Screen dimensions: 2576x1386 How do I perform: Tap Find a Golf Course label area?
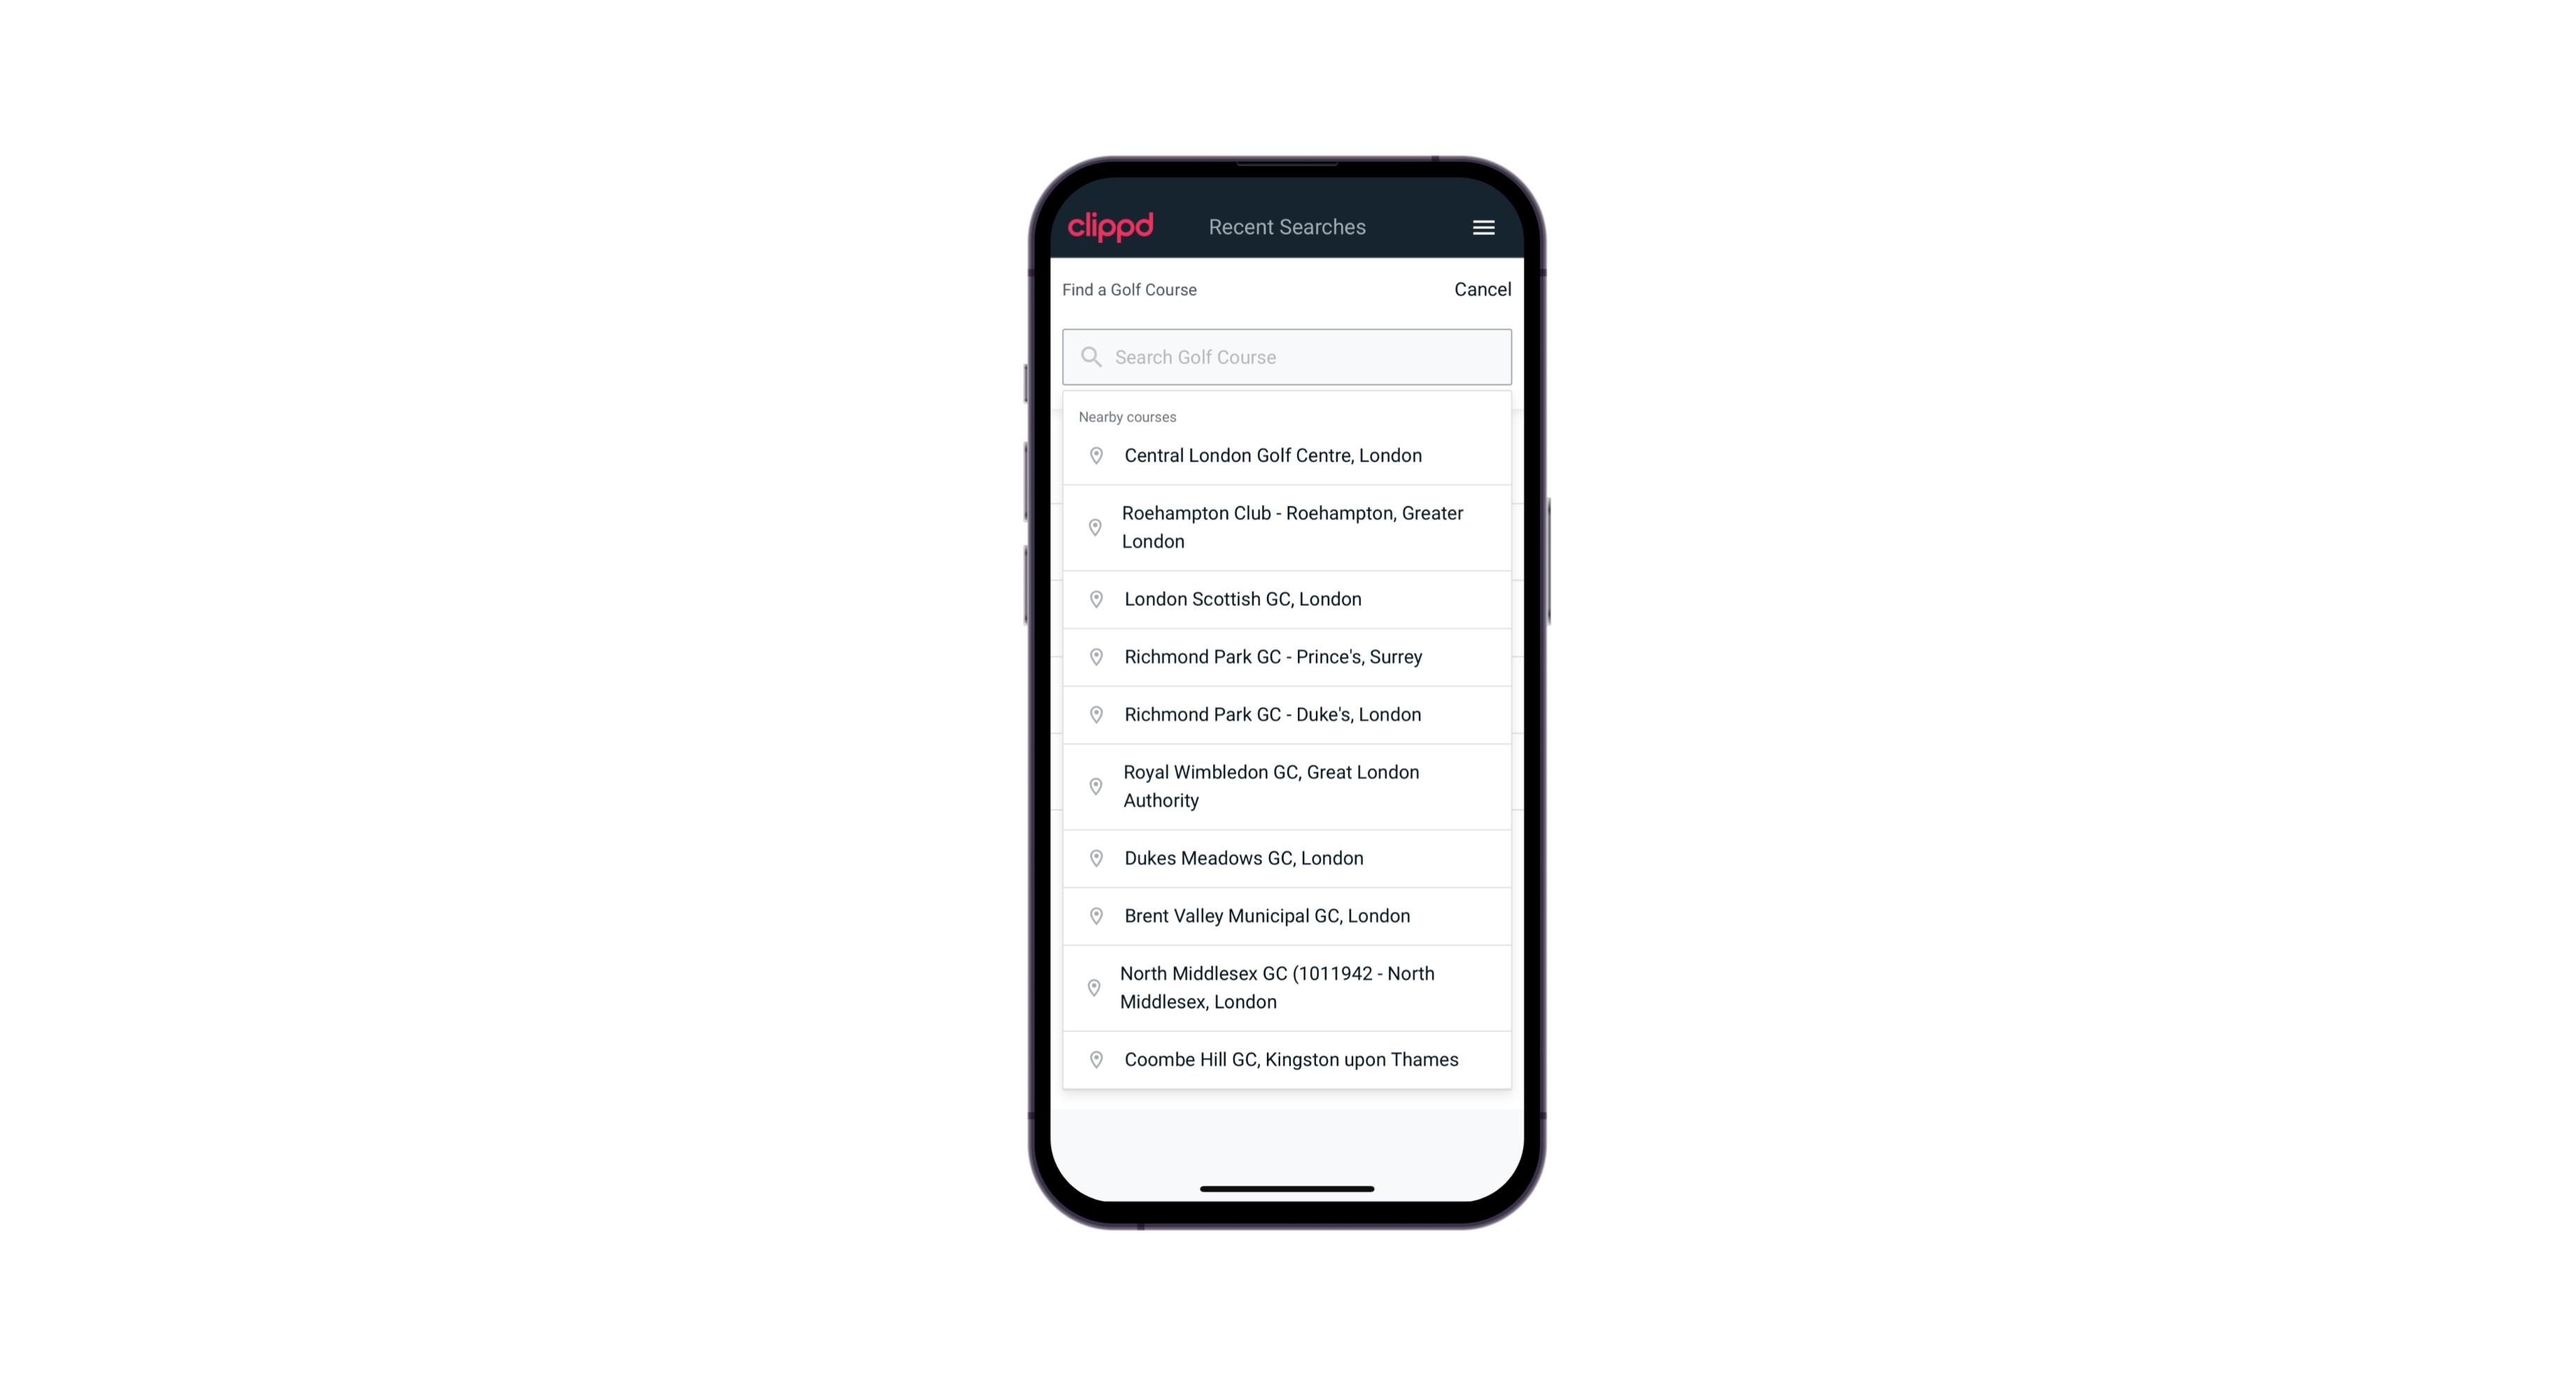point(1128,286)
